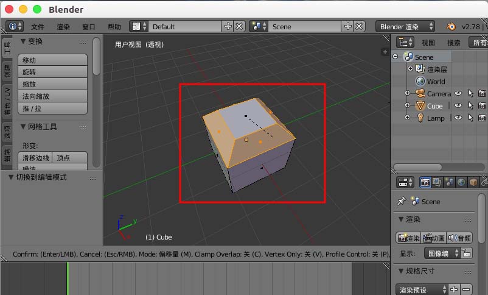Switch to Object properties cube tab
This screenshot has height=295, width=488.
coord(473,182)
